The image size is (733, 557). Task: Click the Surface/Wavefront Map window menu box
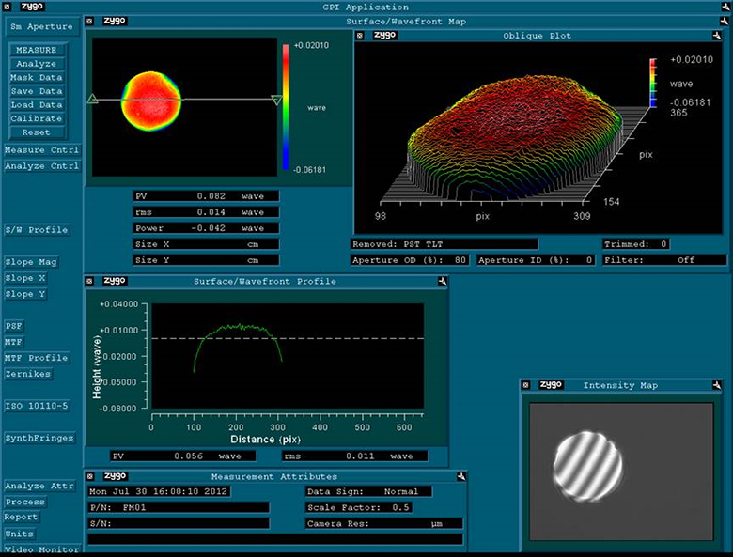pyautogui.click(x=90, y=21)
